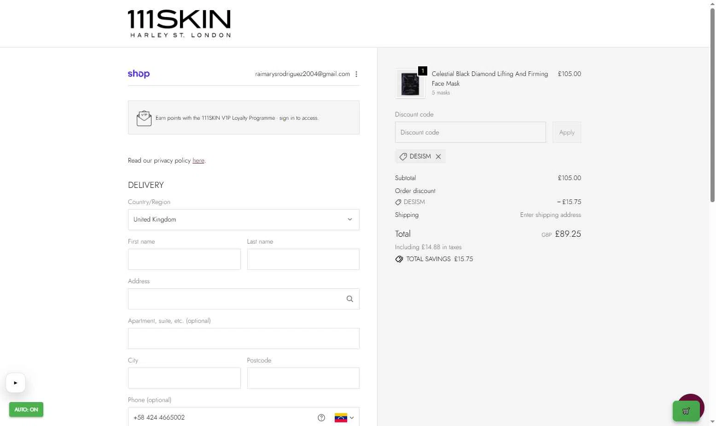Click the address search magnifier icon

(x=350, y=299)
